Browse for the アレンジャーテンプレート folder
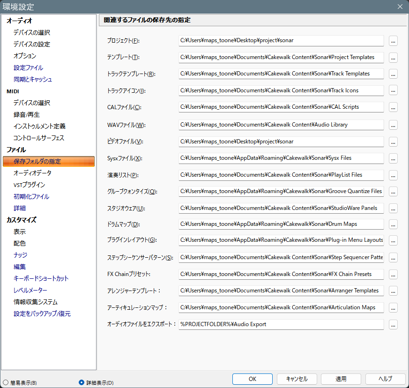Image resolution: width=409 pixels, height=388 pixels. point(393,291)
